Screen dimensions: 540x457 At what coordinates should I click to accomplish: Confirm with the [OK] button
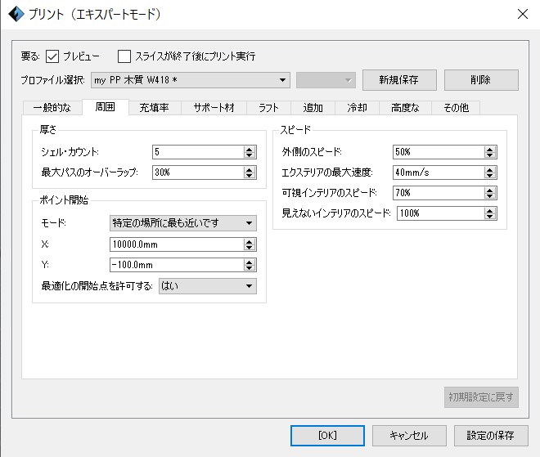click(x=327, y=436)
